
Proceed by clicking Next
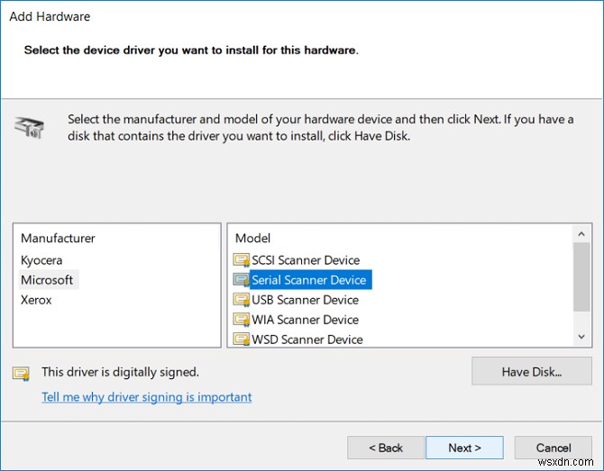pos(464,448)
